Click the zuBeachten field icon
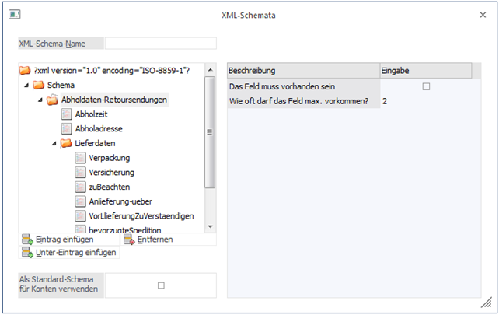 tap(81, 187)
